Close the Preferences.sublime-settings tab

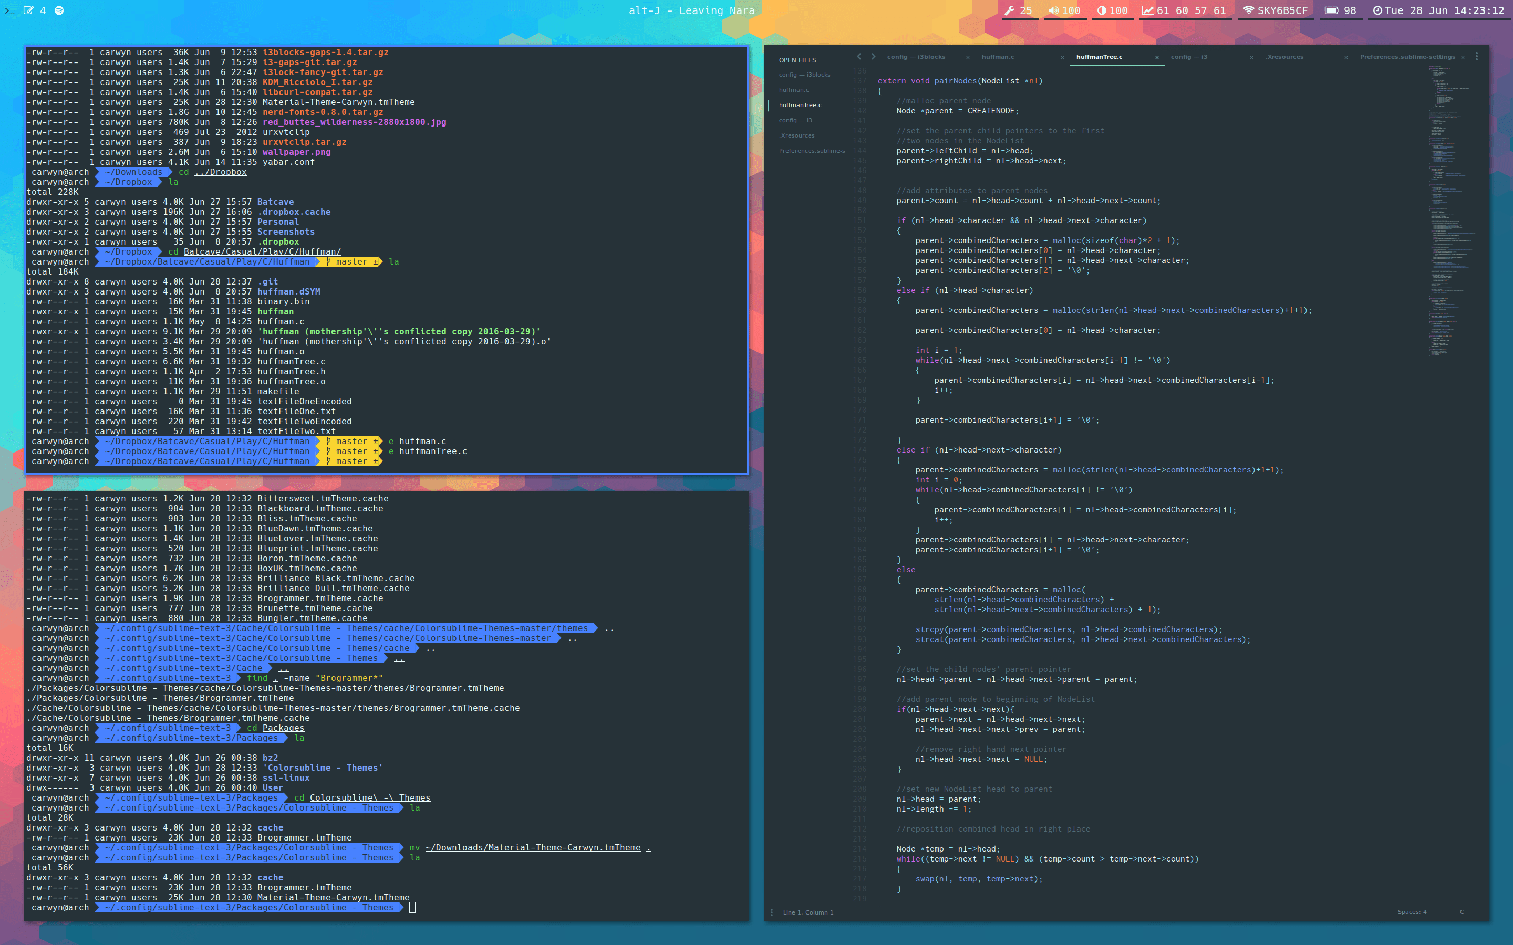click(x=1463, y=58)
